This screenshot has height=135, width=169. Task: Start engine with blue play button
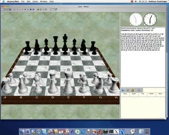[x=123, y=90]
